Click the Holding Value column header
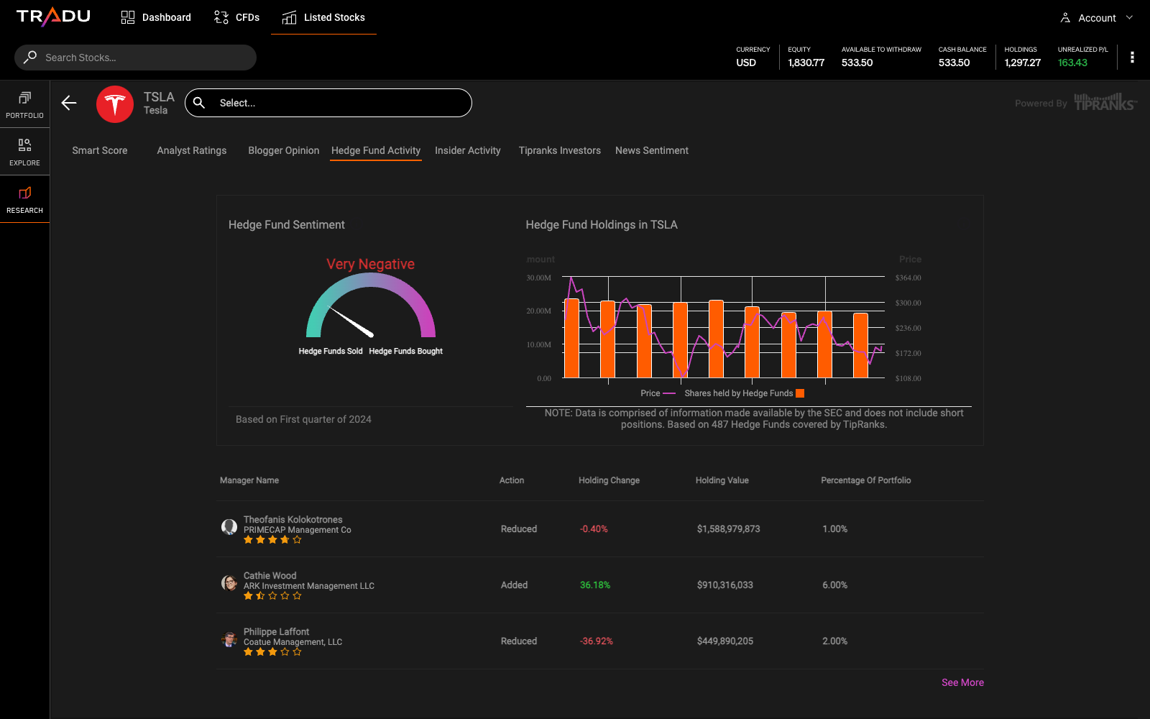The width and height of the screenshot is (1150, 719). click(722, 480)
